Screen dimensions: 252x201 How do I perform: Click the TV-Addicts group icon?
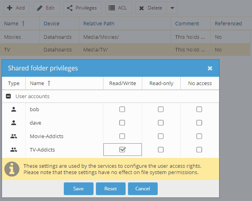pos(13,150)
